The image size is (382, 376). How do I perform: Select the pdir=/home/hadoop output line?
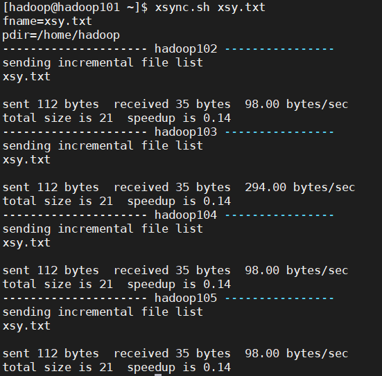tap(61, 35)
